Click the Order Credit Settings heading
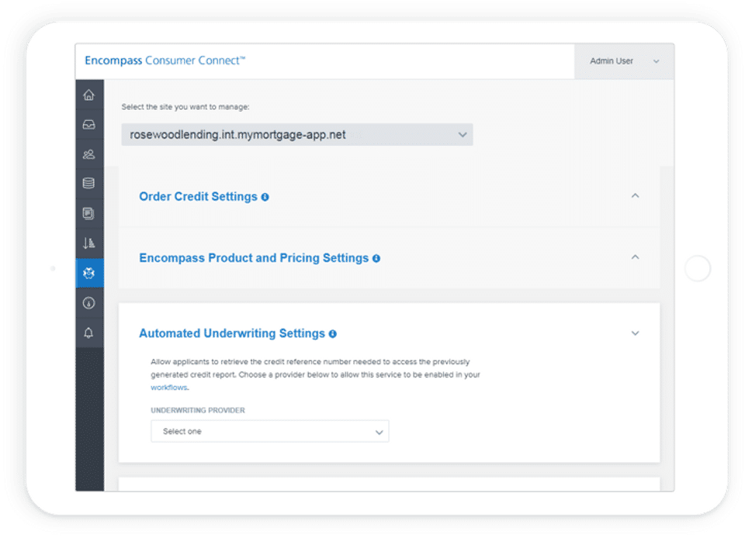745x538 pixels. (198, 196)
